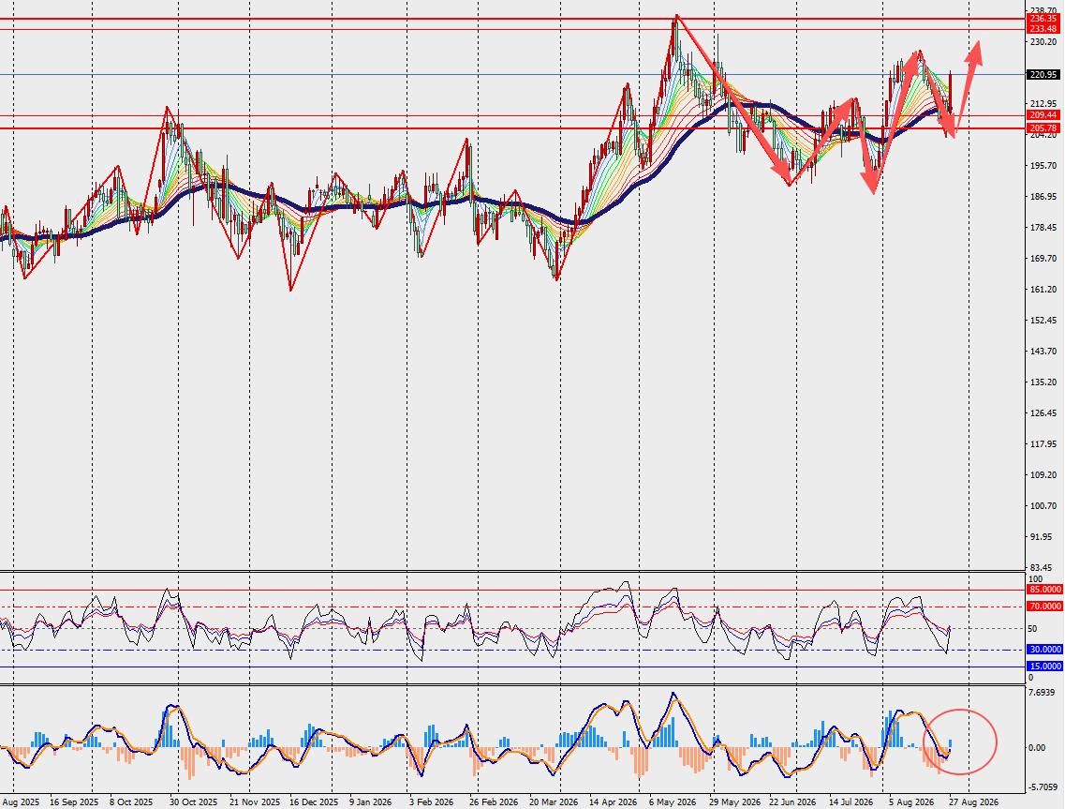Click the 205.78 support level price tag
This screenshot has height=809, width=1065.
[x=1043, y=127]
